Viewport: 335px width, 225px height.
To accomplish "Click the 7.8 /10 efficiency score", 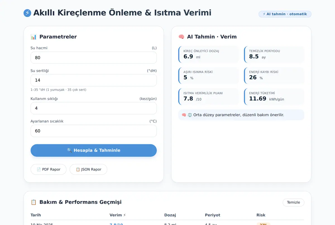I will point(192,99).
